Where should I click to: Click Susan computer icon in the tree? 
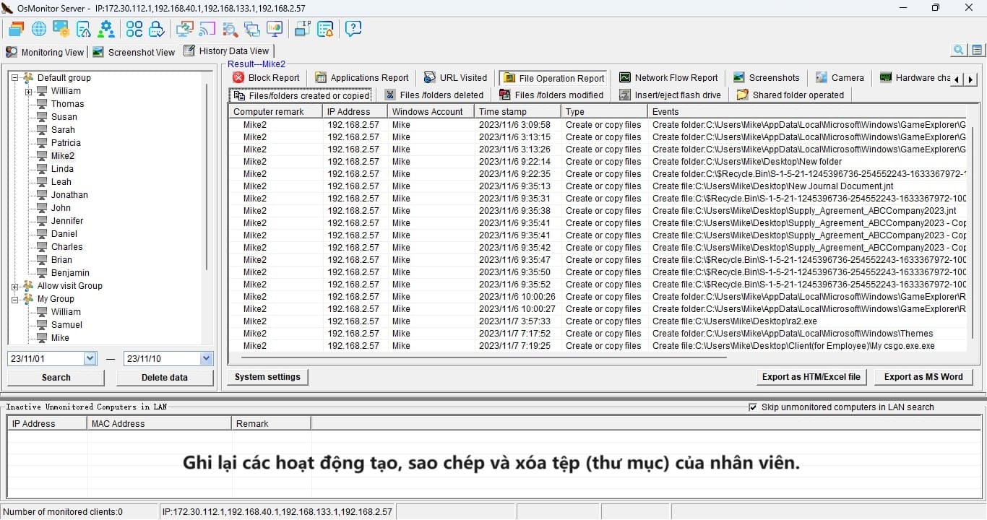click(42, 117)
